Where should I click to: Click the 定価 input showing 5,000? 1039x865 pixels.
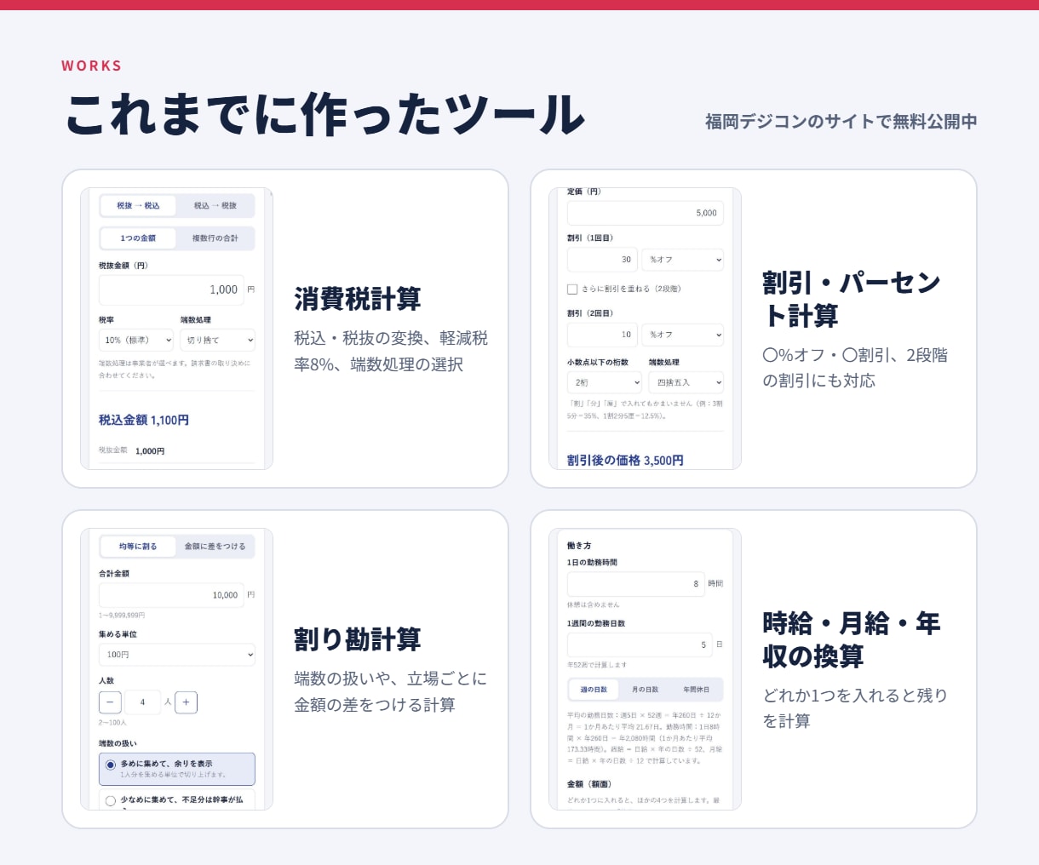point(646,213)
